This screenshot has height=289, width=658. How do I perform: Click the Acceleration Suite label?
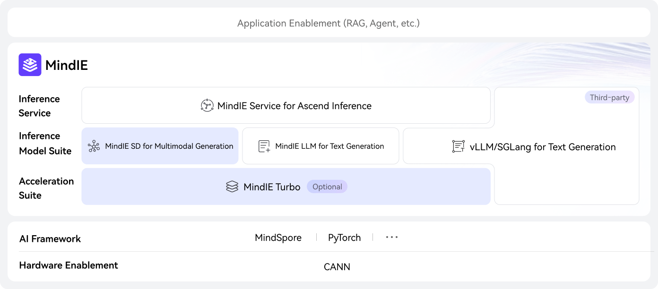[x=46, y=188]
